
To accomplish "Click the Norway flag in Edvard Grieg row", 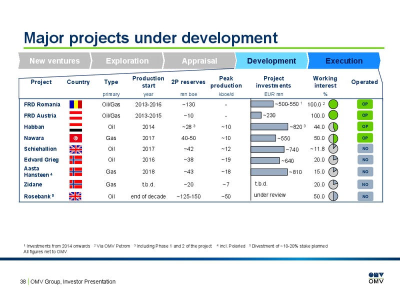I will pos(76,159).
